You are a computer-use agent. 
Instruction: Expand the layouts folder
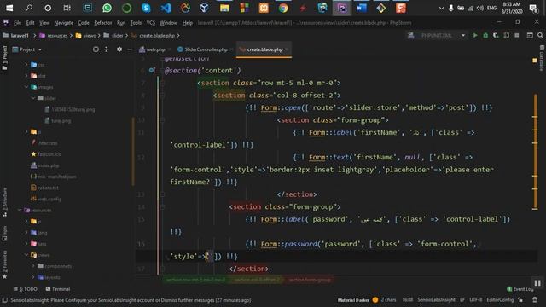pyautogui.click(x=33, y=277)
